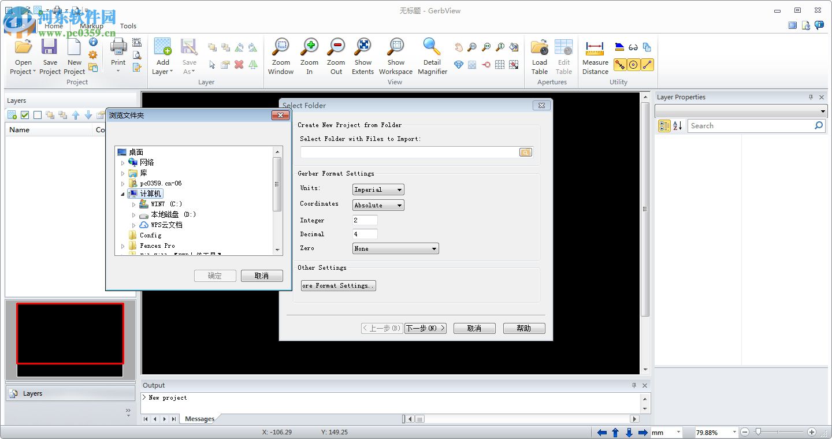Click the blue info icon in Project group
832x439 pixels.
point(93,42)
